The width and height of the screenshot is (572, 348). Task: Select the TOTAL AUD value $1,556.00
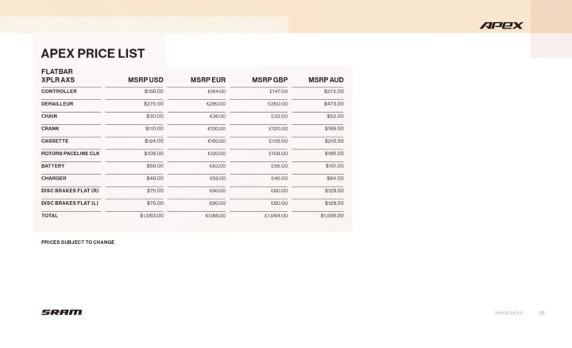click(332, 215)
